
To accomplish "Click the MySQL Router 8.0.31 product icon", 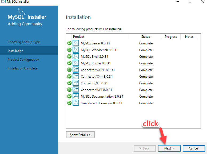I will pyautogui.click(x=76, y=63).
